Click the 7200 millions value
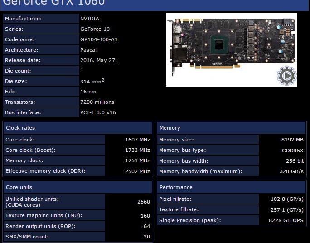The height and width of the screenshot is (243, 310). 97,102
